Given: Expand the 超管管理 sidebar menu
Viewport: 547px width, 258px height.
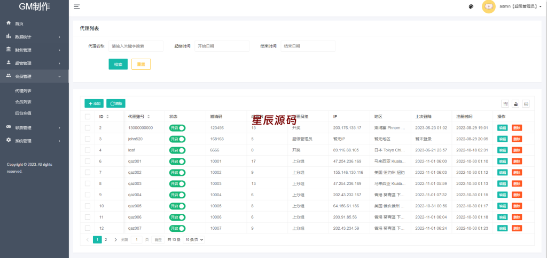Looking at the screenshot, I should [34, 63].
